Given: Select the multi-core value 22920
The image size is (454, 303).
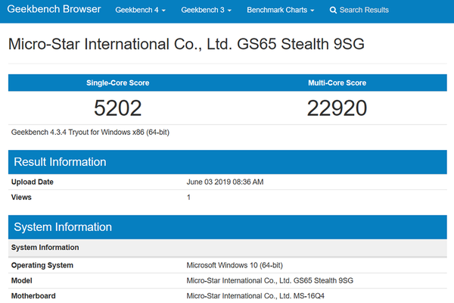Looking at the screenshot, I should pos(337,108).
